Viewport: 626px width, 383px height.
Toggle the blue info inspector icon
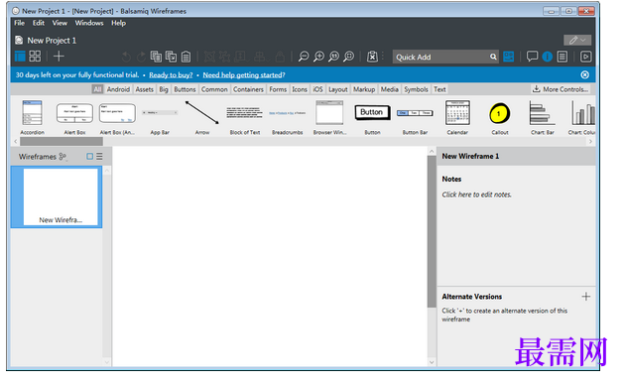point(547,57)
